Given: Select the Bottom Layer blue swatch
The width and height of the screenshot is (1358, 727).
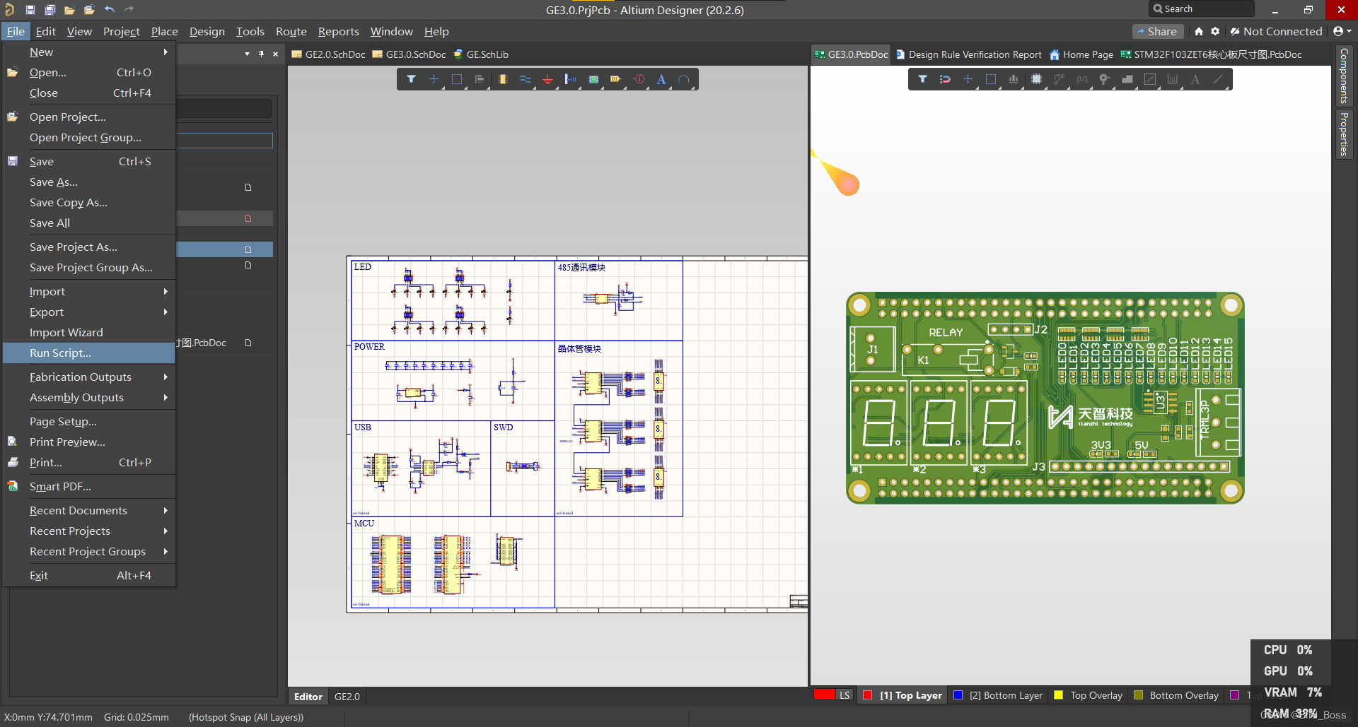Looking at the screenshot, I should tap(958, 695).
